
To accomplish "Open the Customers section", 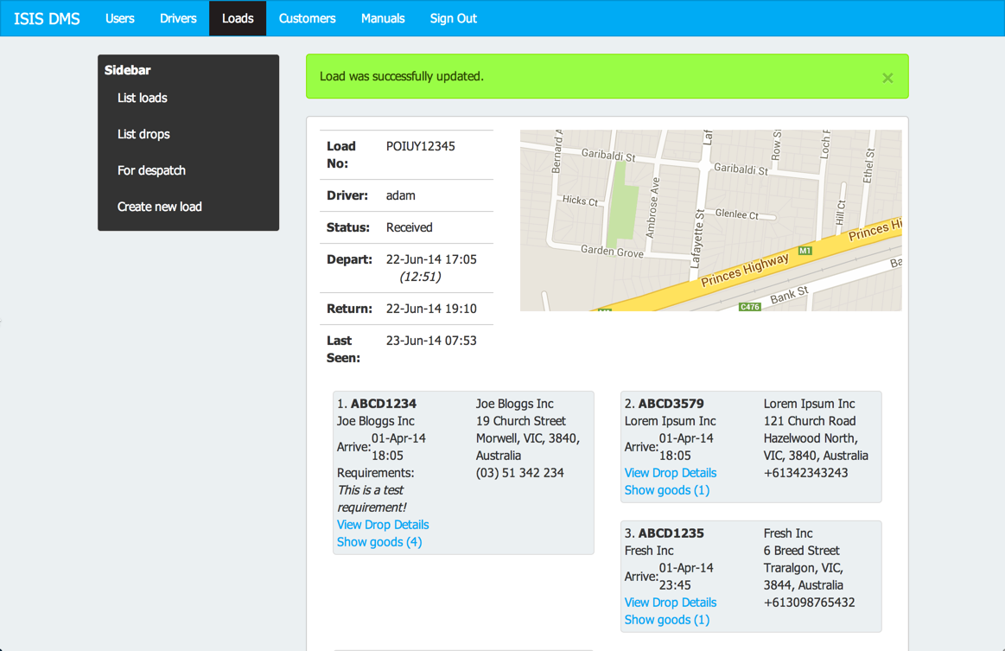I will (x=307, y=19).
